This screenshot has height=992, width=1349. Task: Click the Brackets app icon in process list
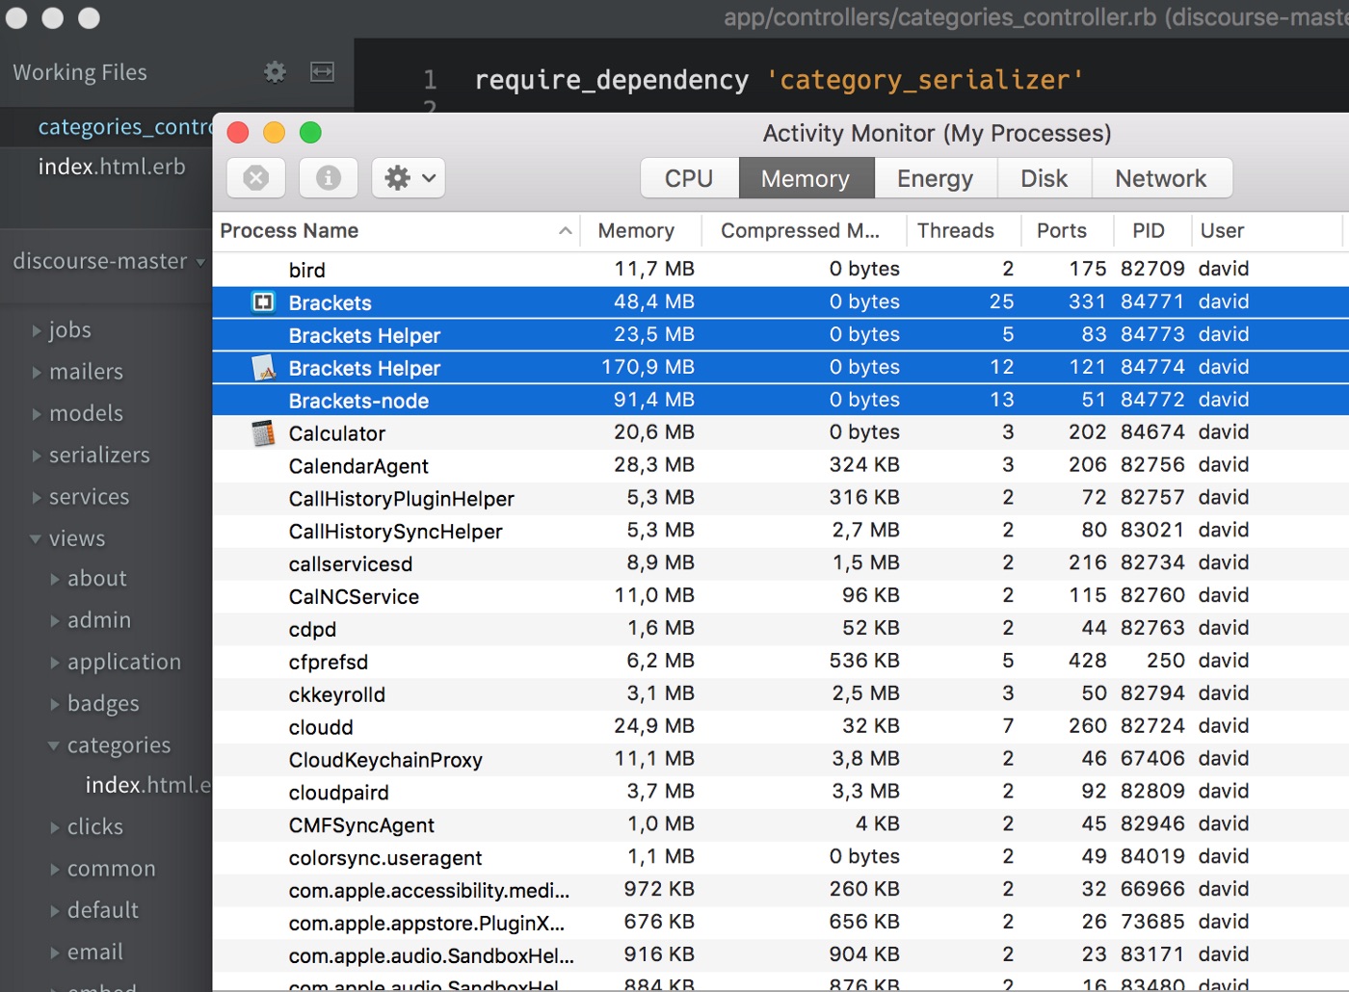[263, 302]
